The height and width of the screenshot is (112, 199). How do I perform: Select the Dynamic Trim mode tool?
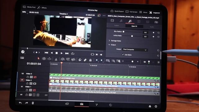49,59
